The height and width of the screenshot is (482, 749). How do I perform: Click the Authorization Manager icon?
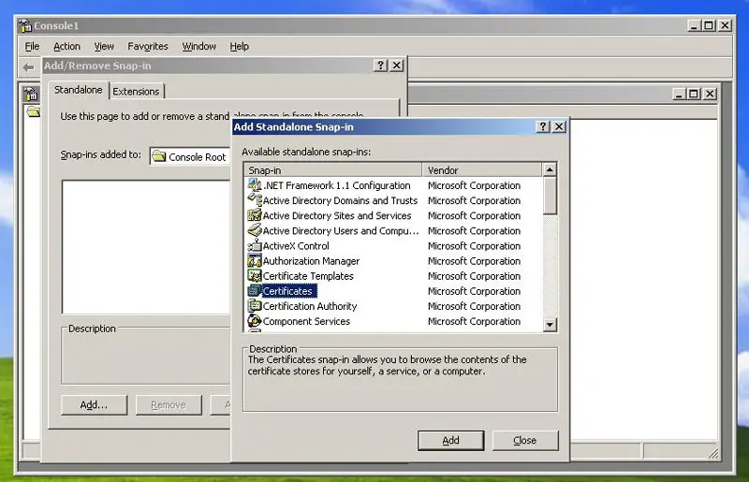(x=255, y=261)
